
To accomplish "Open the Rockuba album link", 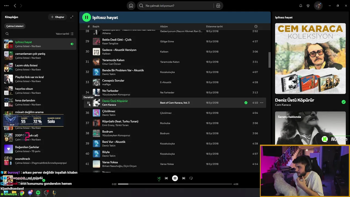I will tap(165, 123).
